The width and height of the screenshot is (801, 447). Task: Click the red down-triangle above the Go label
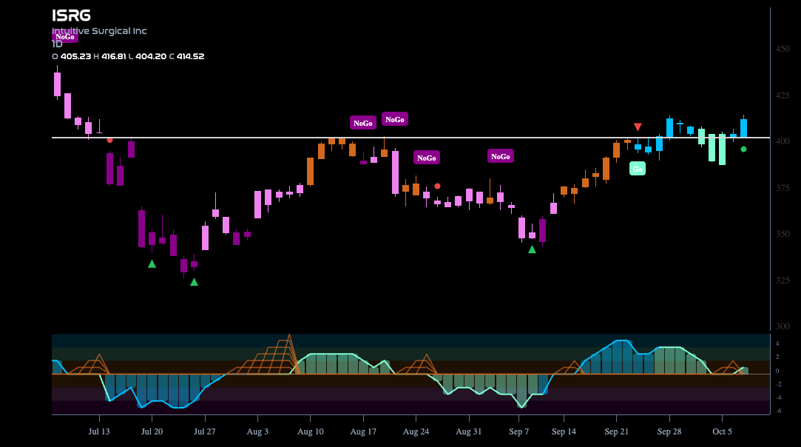click(x=638, y=127)
